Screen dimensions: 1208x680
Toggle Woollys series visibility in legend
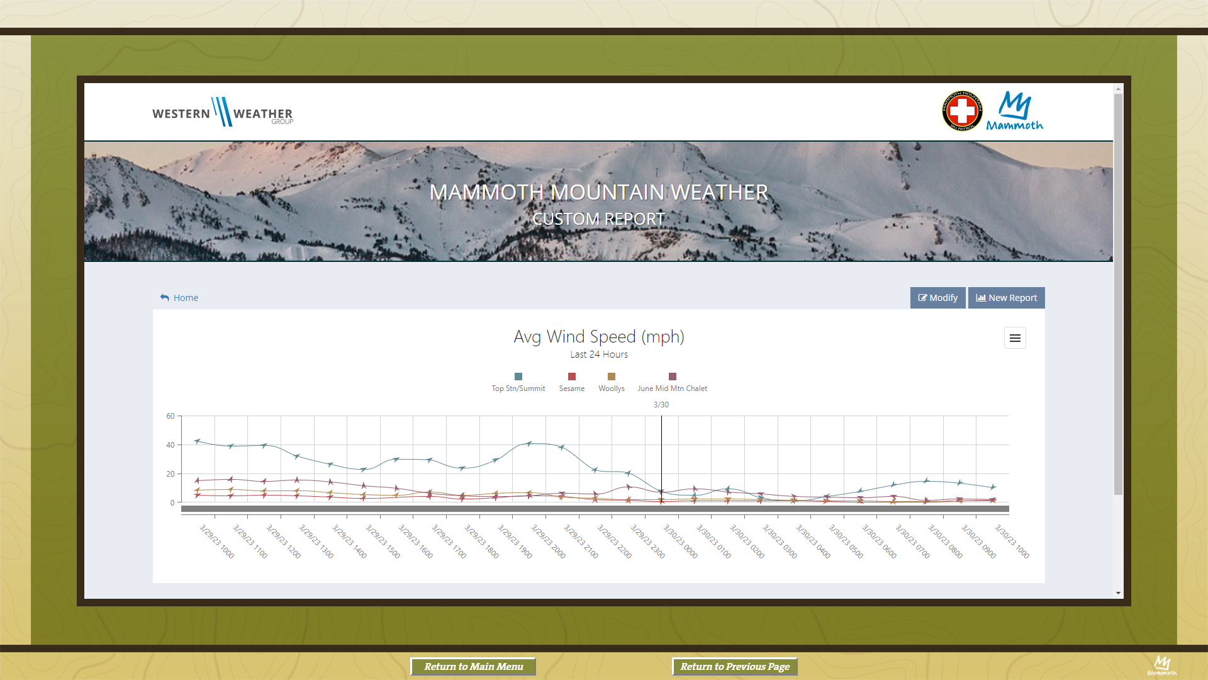click(x=611, y=388)
